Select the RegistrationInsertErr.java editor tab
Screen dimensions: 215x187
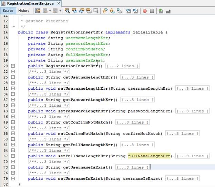click(x=30, y=3)
